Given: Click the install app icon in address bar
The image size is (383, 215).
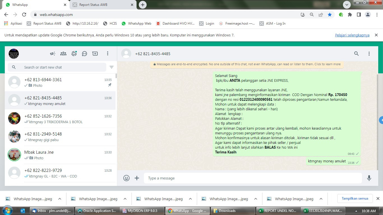Looking at the screenshot, I should click(303, 15).
